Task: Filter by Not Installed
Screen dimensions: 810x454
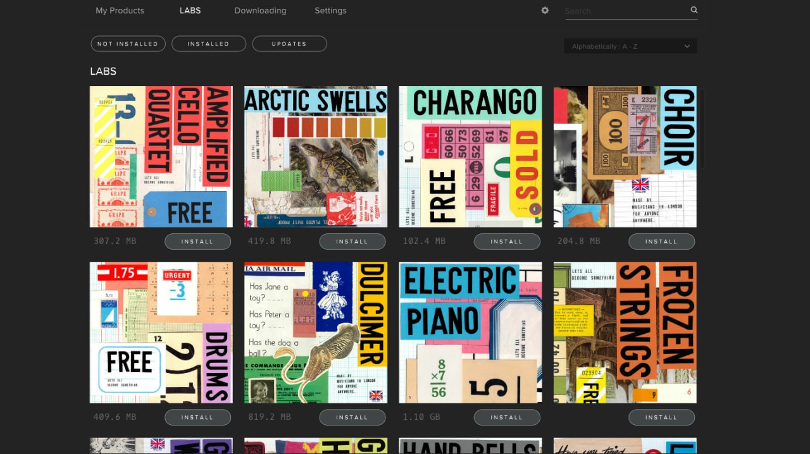Action: 128,44
